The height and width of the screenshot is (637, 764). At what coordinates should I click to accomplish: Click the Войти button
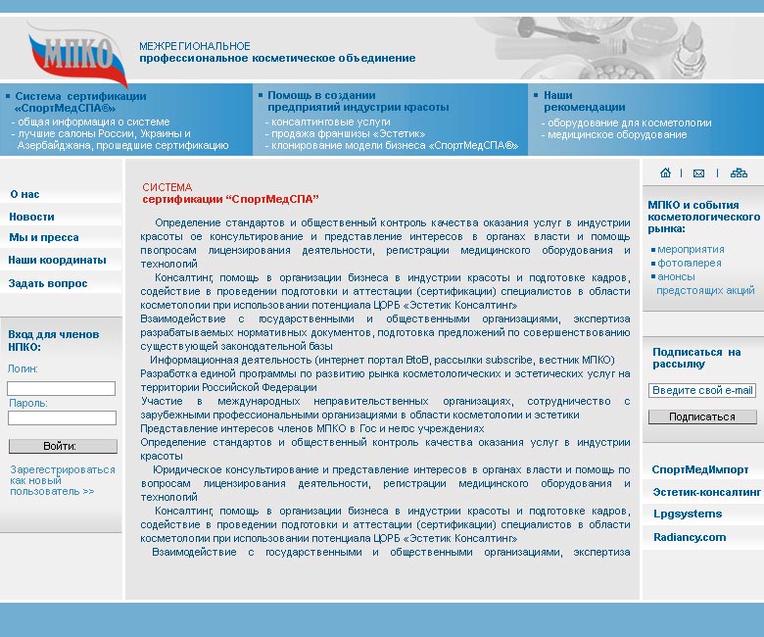point(63,446)
